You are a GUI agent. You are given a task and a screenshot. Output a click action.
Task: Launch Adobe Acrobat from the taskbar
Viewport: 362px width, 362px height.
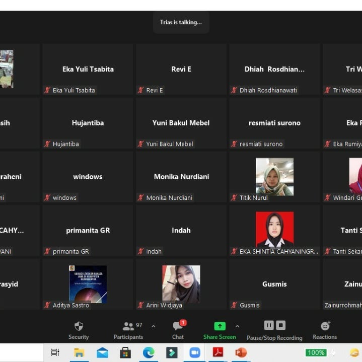[218, 353]
